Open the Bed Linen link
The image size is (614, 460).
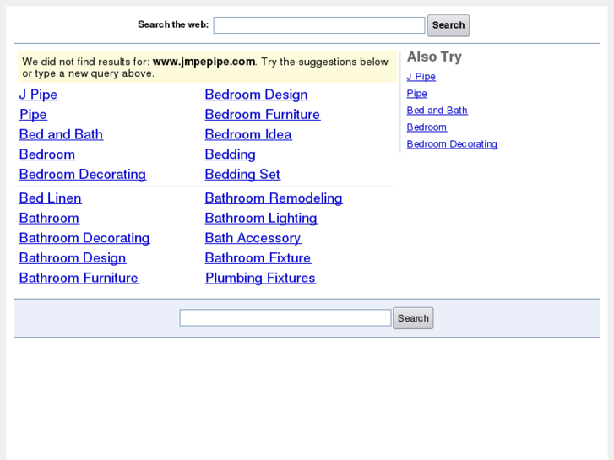click(50, 198)
